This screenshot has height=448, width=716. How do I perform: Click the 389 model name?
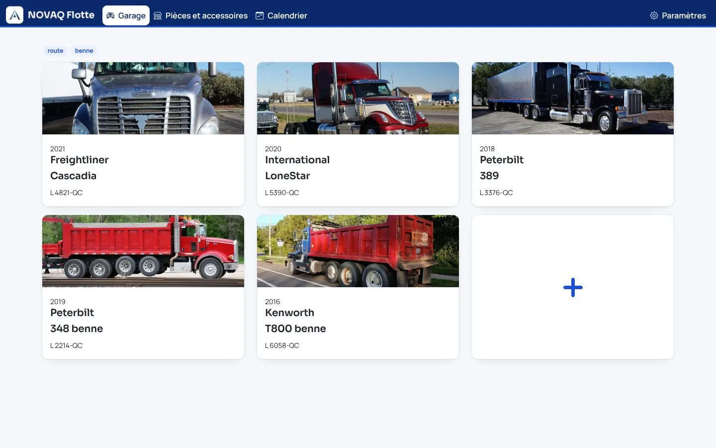coord(489,176)
